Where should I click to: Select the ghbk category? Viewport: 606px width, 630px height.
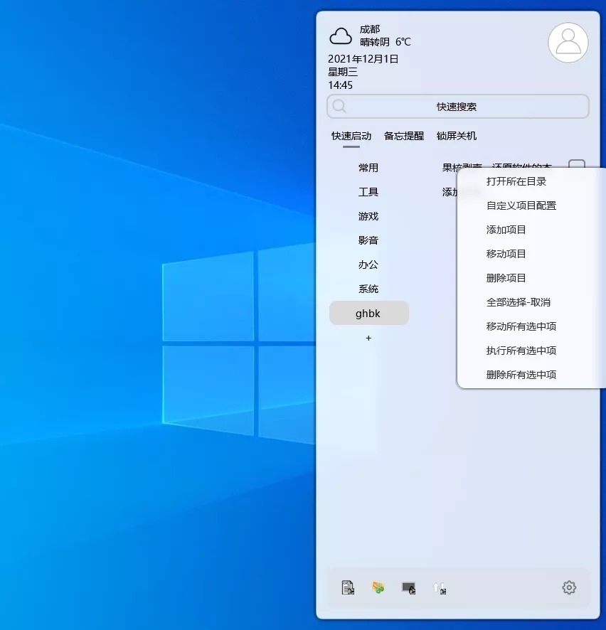368,313
